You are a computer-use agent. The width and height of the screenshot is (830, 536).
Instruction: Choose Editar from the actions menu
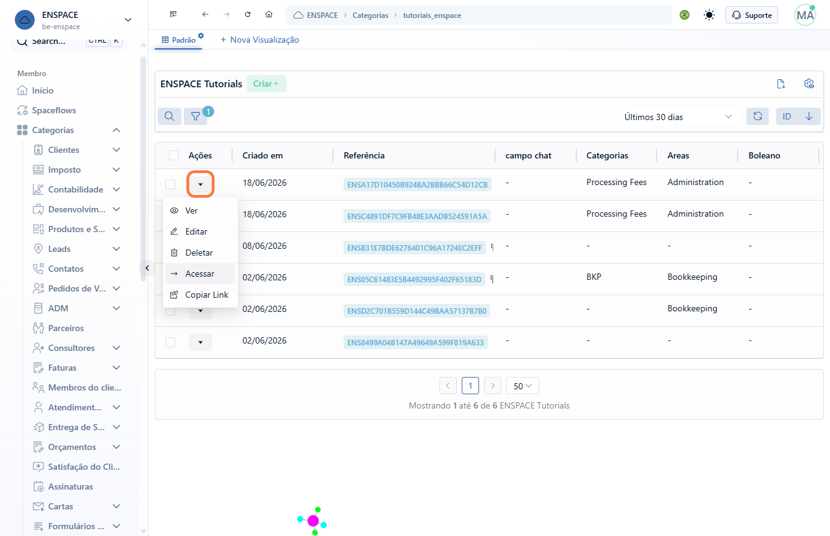tap(200, 231)
